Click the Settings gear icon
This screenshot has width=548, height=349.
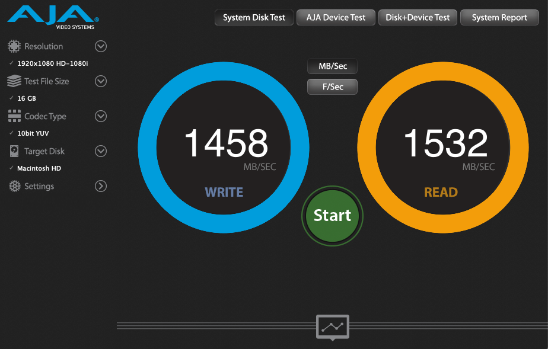pyautogui.click(x=15, y=186)
